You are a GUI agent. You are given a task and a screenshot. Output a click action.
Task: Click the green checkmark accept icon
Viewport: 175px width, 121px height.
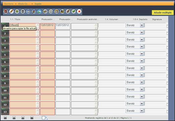click(x=73, y=11)
